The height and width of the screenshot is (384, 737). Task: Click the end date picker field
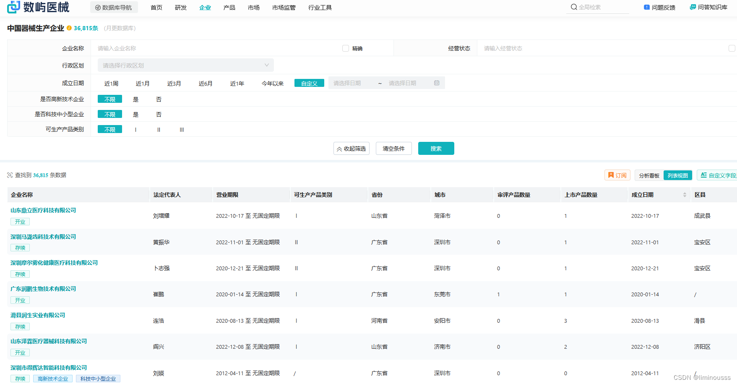pos(406,83)
